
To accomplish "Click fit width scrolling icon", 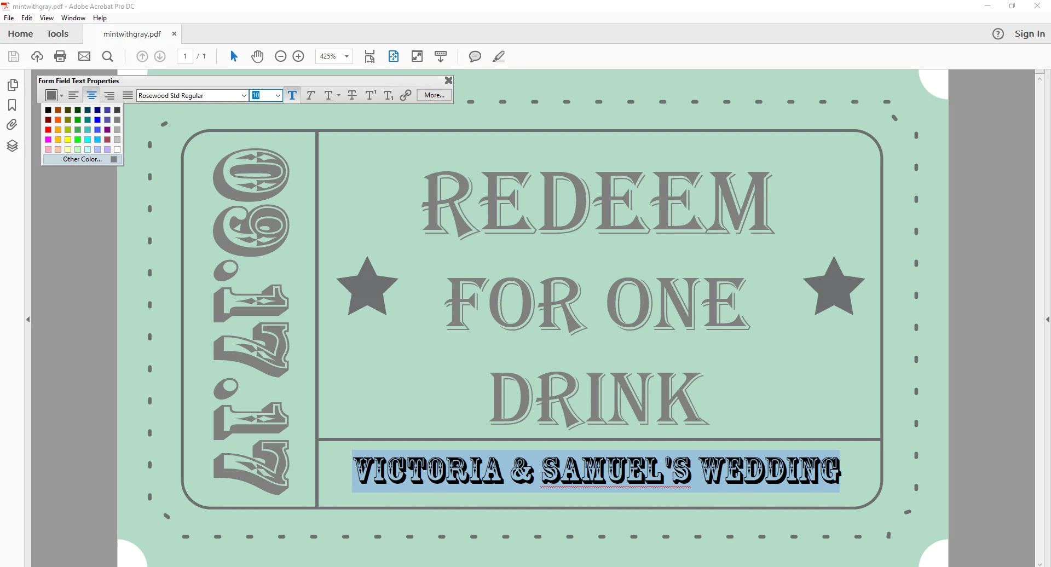I will coord(370,56).
